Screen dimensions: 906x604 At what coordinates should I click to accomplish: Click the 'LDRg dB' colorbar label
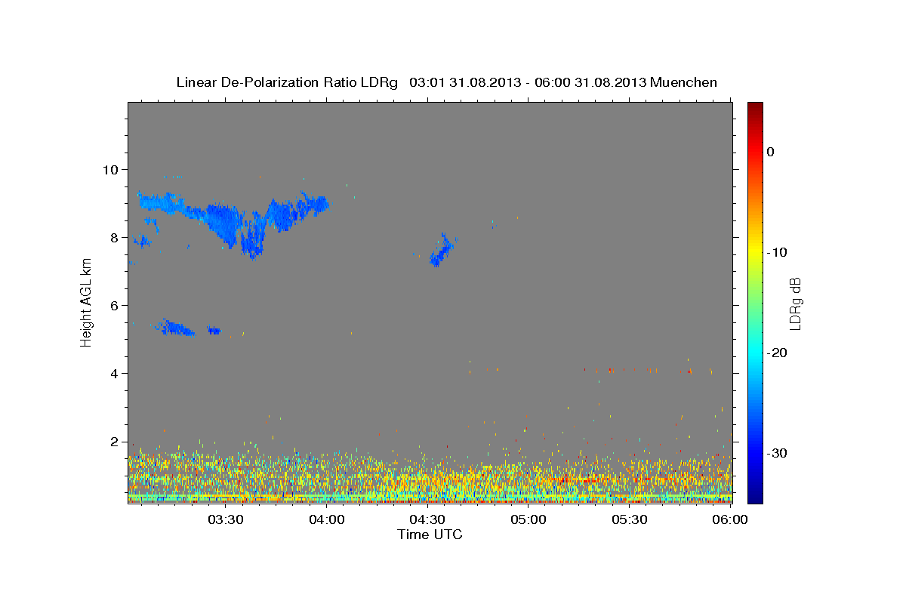coord(794,304)
